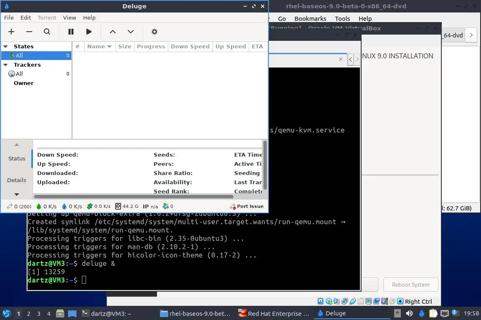Open file manager Help menu

click(x=365, y=19)
